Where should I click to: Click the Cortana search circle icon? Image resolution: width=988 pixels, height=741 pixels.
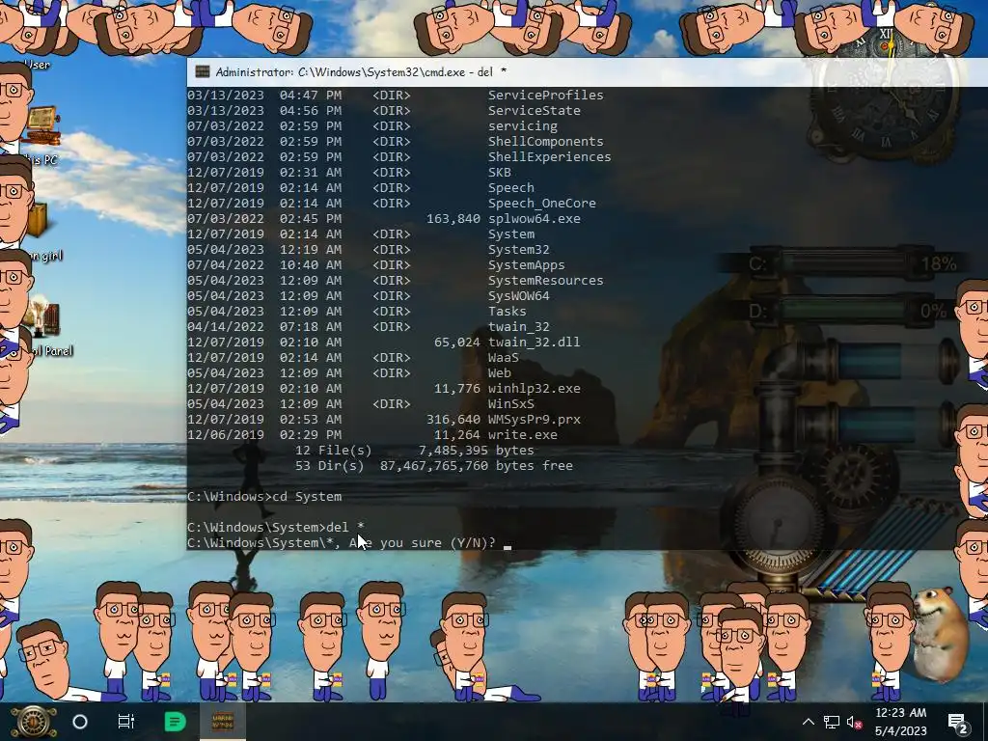[80, 722]
